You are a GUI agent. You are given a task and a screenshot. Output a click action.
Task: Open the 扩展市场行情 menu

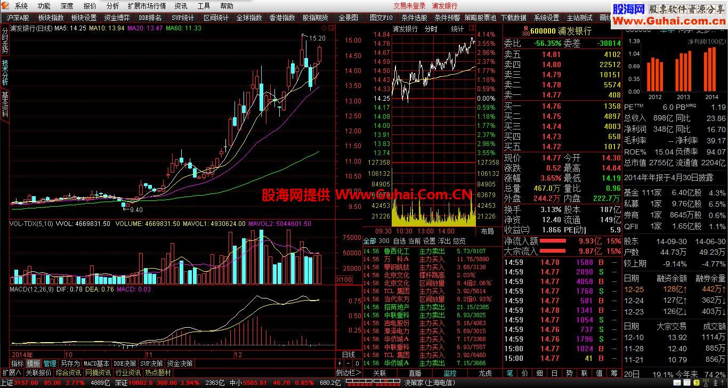[x=147, y=6]
